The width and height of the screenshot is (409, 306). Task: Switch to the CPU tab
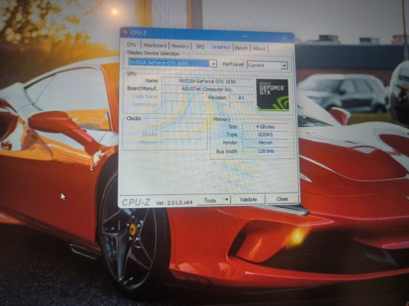coord(131,44)
